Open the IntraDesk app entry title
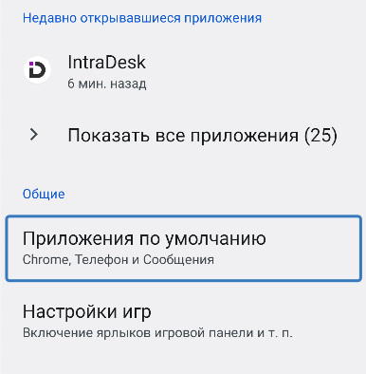 107,62
